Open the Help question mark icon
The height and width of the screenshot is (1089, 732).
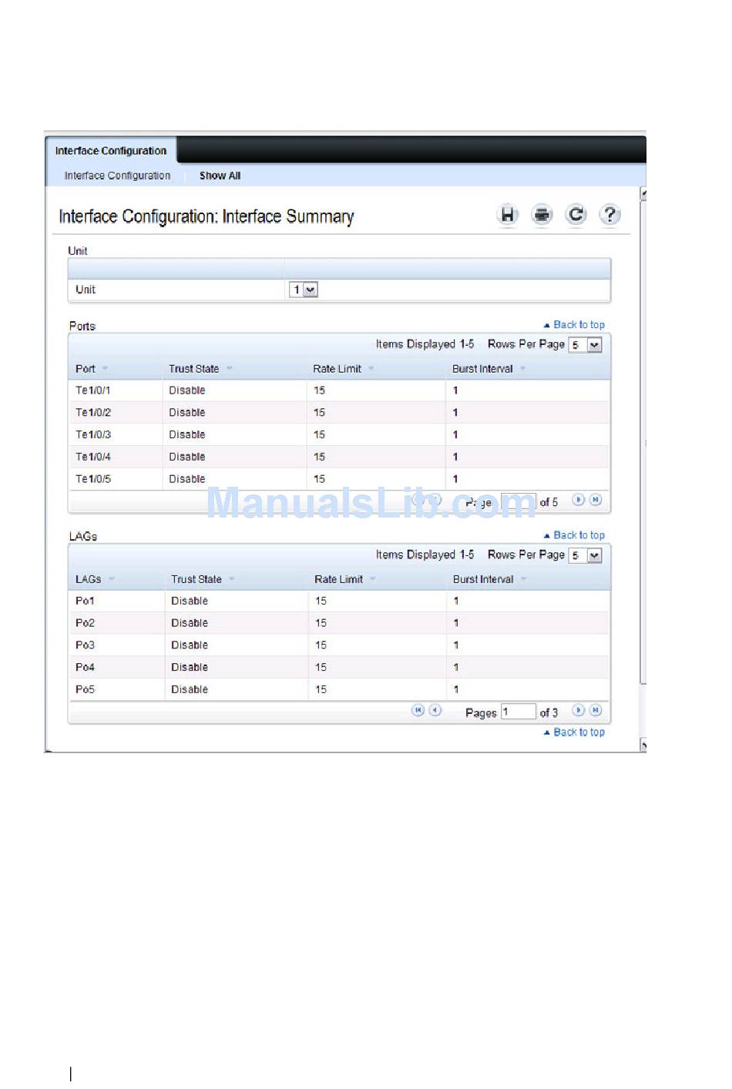pos(609,215)
